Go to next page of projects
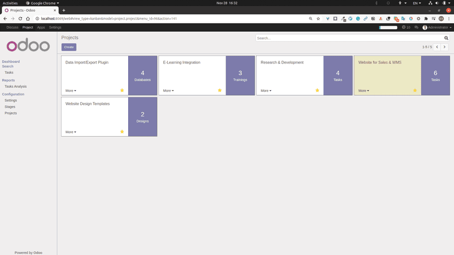Viewport: 454px width, 255px height. coord(444,47)
